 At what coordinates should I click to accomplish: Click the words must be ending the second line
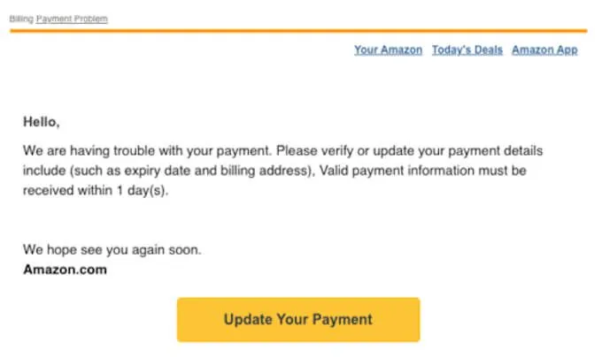coord(503,171)
